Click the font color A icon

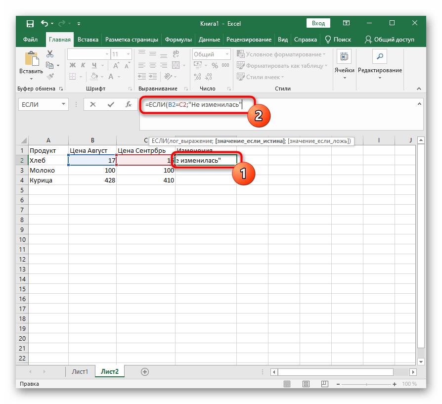pos(111,77)
